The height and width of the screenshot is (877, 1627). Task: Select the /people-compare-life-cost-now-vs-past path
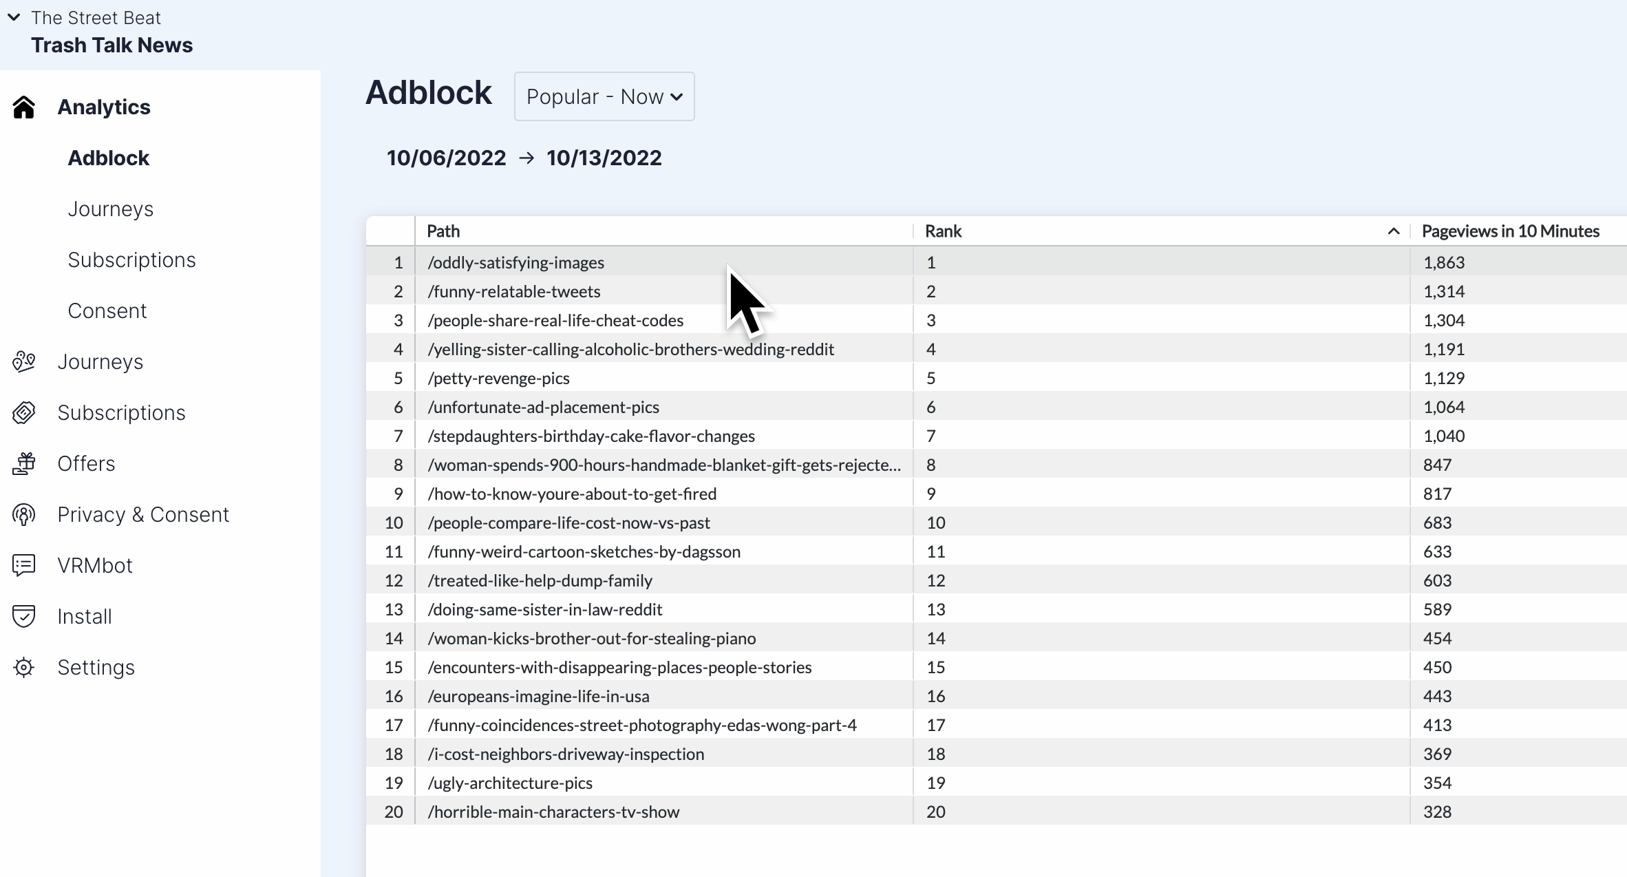click(x=569, y=523)
